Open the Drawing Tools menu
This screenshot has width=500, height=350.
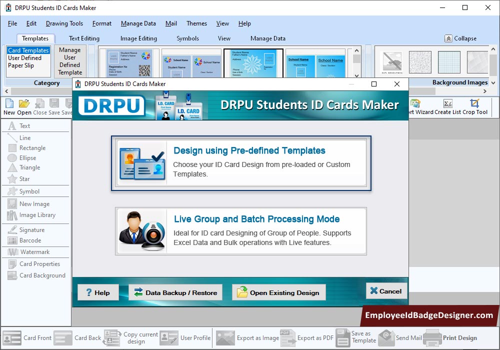(x=64, y=23)
